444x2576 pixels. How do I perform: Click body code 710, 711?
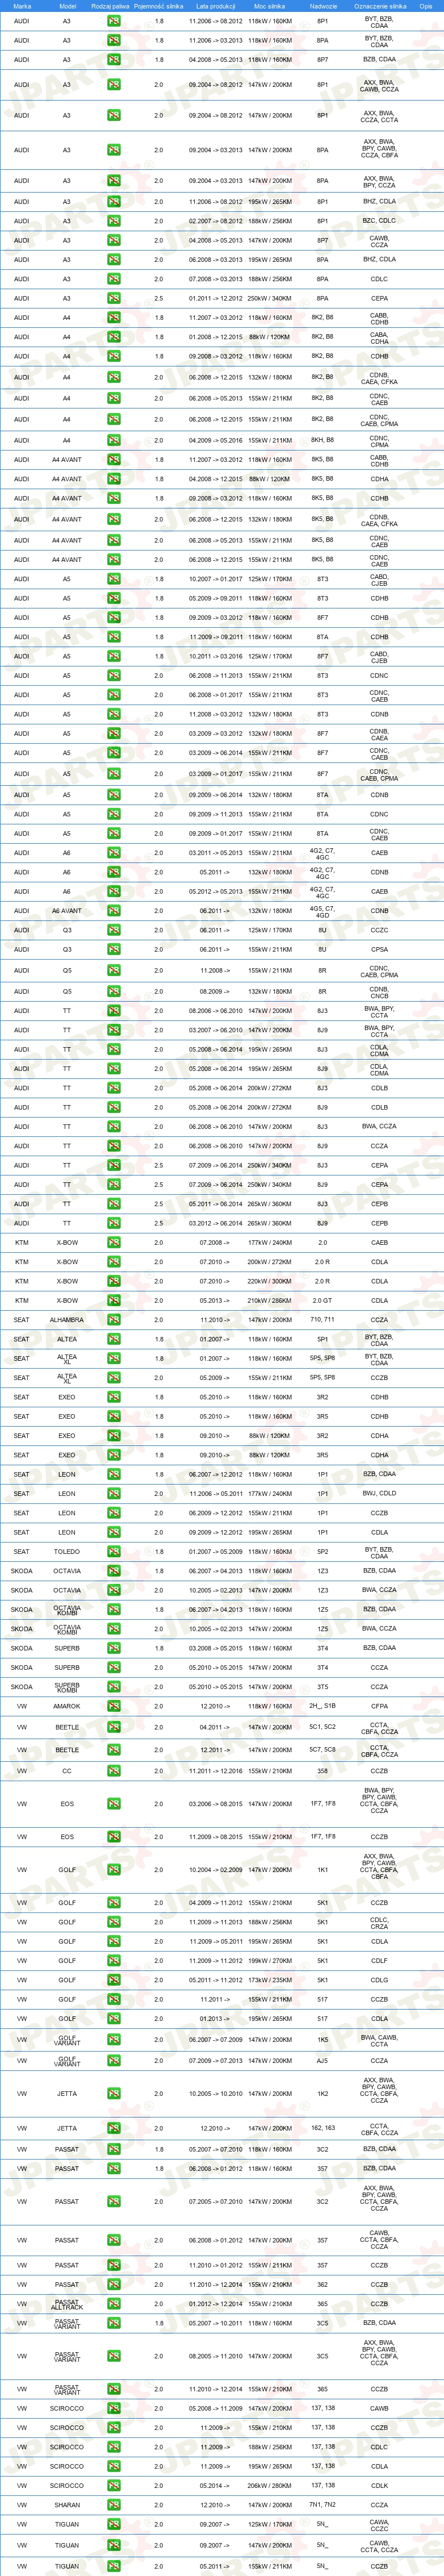[322, 1320]
